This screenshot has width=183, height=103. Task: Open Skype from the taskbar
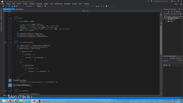pyautogui.click(x=28, y=101)
